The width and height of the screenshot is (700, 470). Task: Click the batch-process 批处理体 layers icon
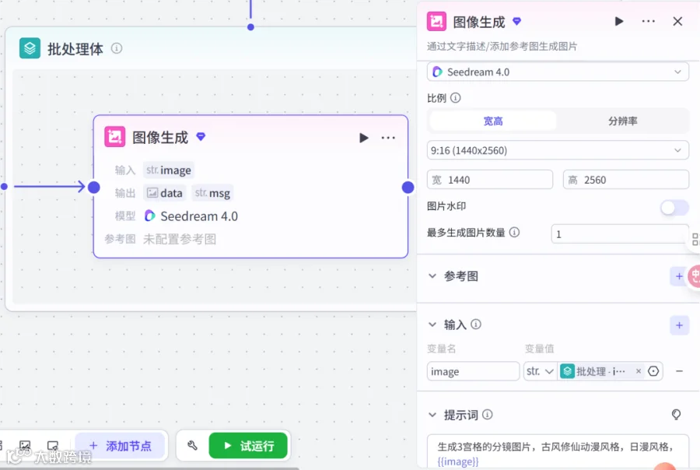click(x=30, y=48)
